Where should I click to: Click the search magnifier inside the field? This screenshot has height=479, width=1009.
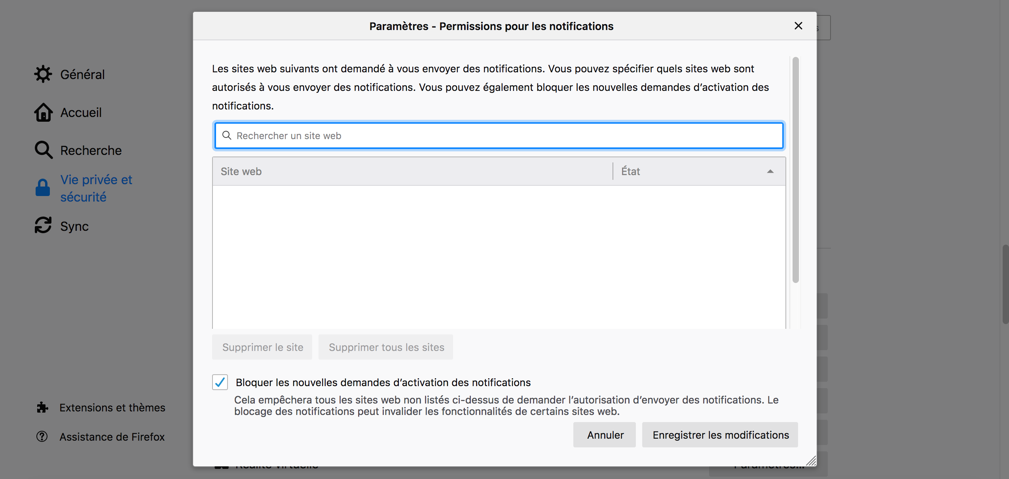[227, 136]
